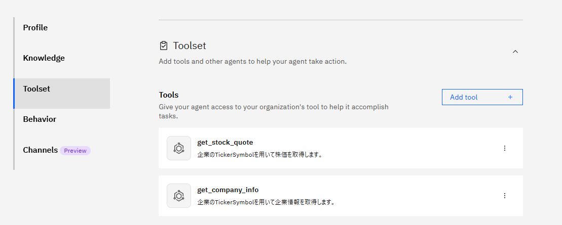Click the get_company_info tool icon
562x225 pixels.
click(179, 196)
